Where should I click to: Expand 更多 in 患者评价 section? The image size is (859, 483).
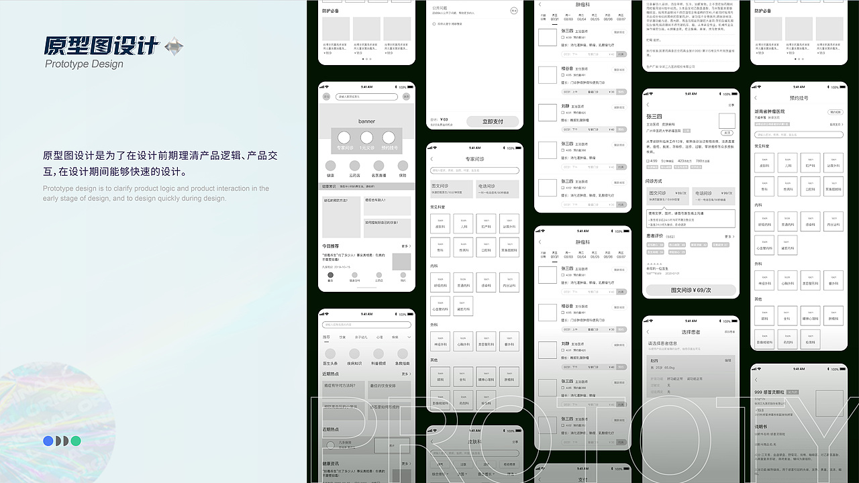pyautogui.click(x=729, y=236)
